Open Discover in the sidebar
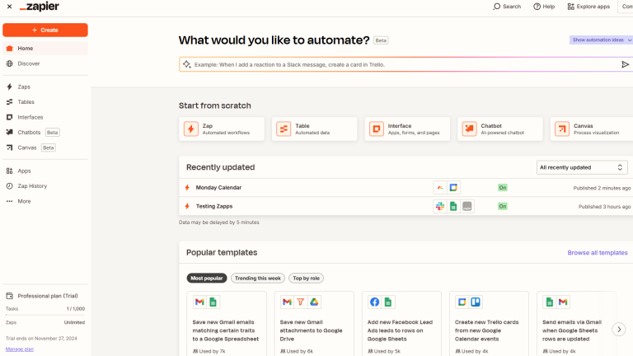The height and width of the screenshot is (356, 633). 45,63
